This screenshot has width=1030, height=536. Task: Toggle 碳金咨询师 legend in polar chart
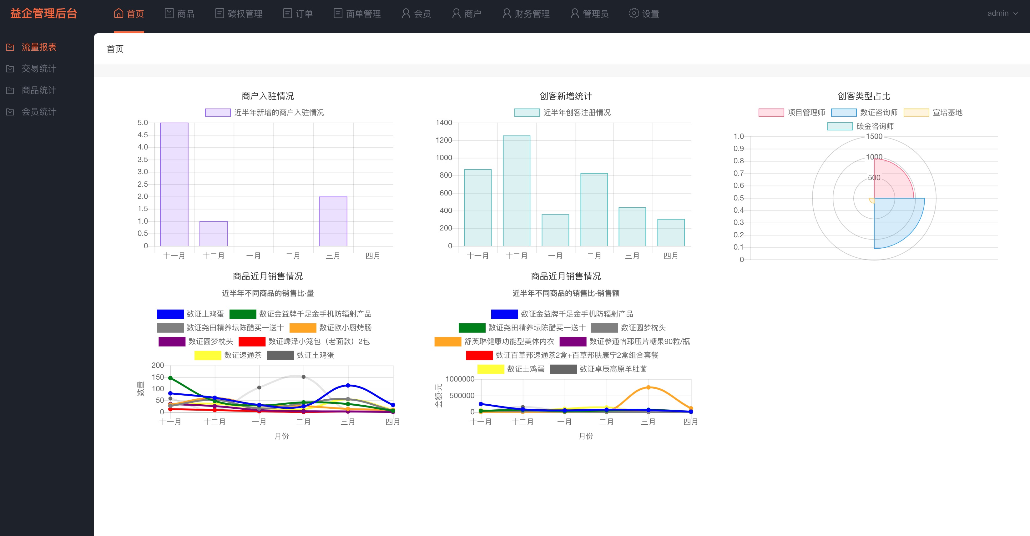click(x=861, y=126)
